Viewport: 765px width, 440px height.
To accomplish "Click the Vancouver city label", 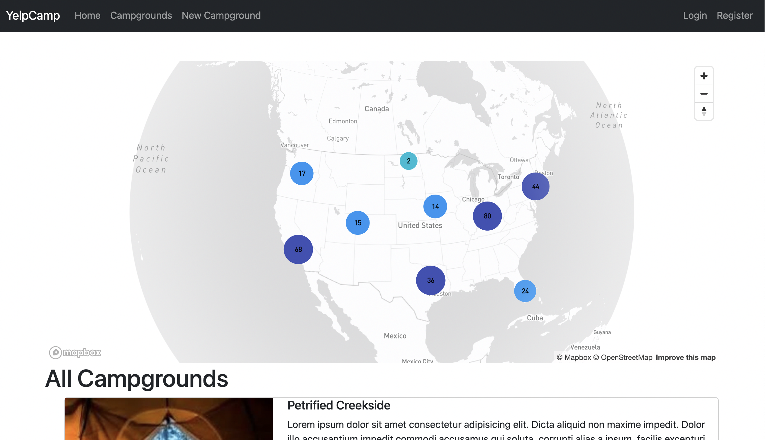I will [295, 145].
